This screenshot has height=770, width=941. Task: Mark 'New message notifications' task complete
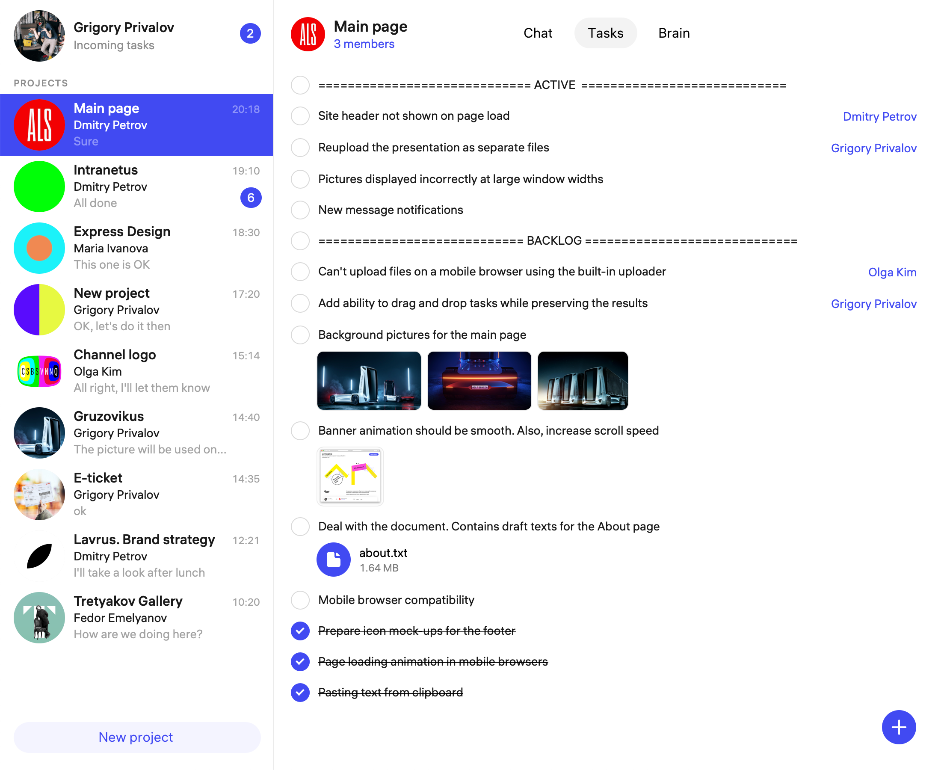point(300,210)
